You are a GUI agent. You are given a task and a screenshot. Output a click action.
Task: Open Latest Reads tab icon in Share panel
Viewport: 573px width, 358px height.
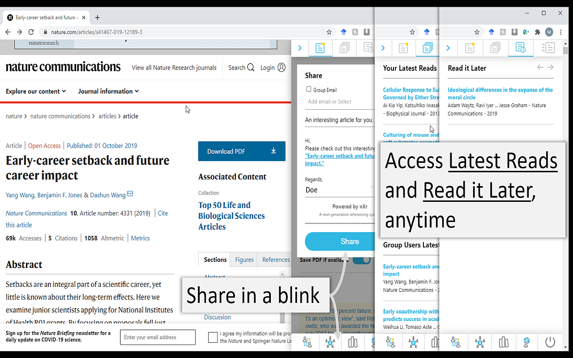[x=344, y=48]
